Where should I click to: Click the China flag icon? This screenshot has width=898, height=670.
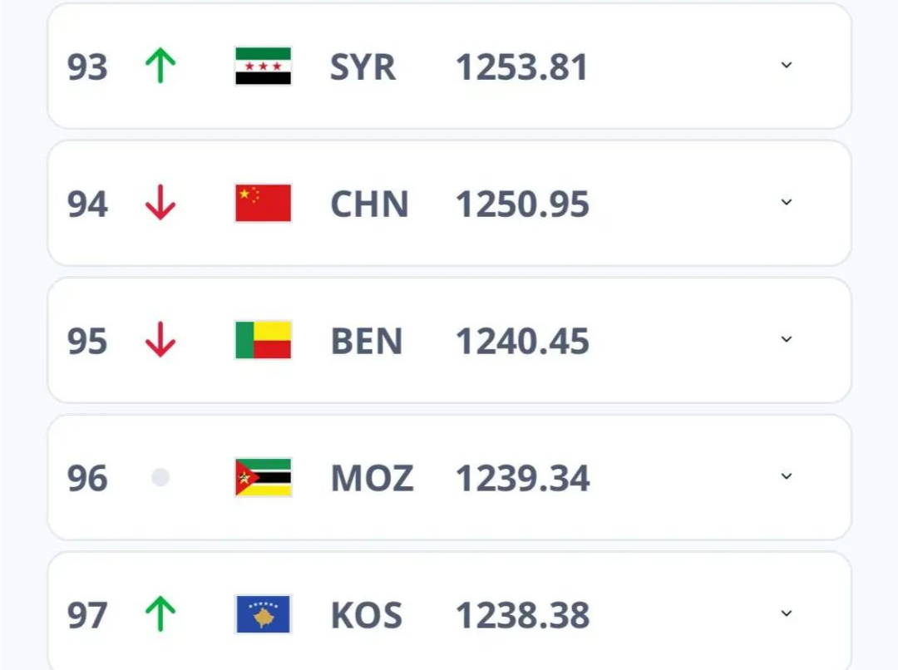pos(263,203)
